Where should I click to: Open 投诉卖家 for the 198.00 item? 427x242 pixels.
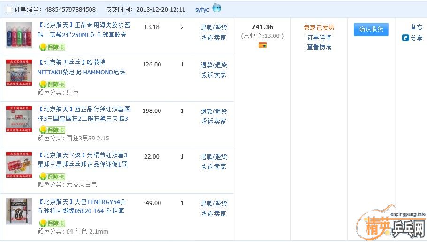click(214, 121)
